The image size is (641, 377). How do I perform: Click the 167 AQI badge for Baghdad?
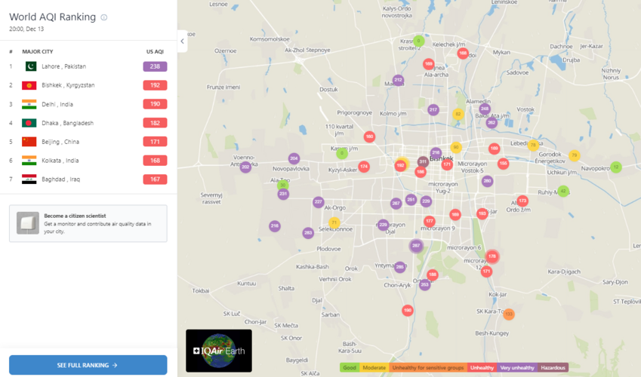(x=155, y=179)
